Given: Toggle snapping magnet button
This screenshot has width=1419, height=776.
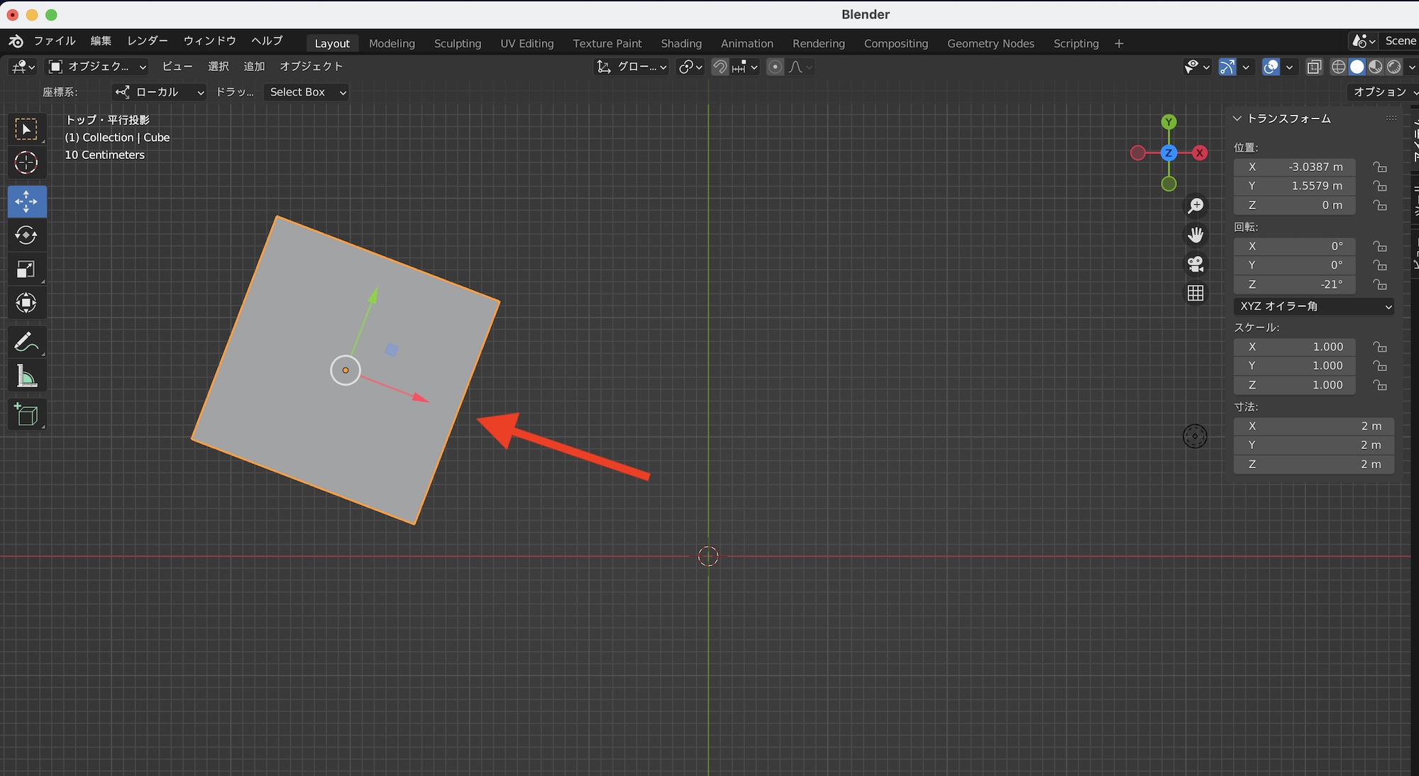Looking at the screenshot, I should 720,67.
